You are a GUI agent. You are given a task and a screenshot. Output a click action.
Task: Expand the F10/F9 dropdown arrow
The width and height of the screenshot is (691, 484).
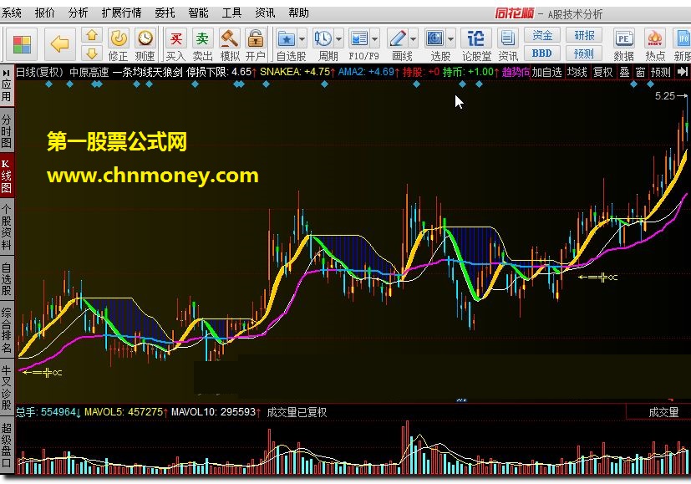pos(374,39)
